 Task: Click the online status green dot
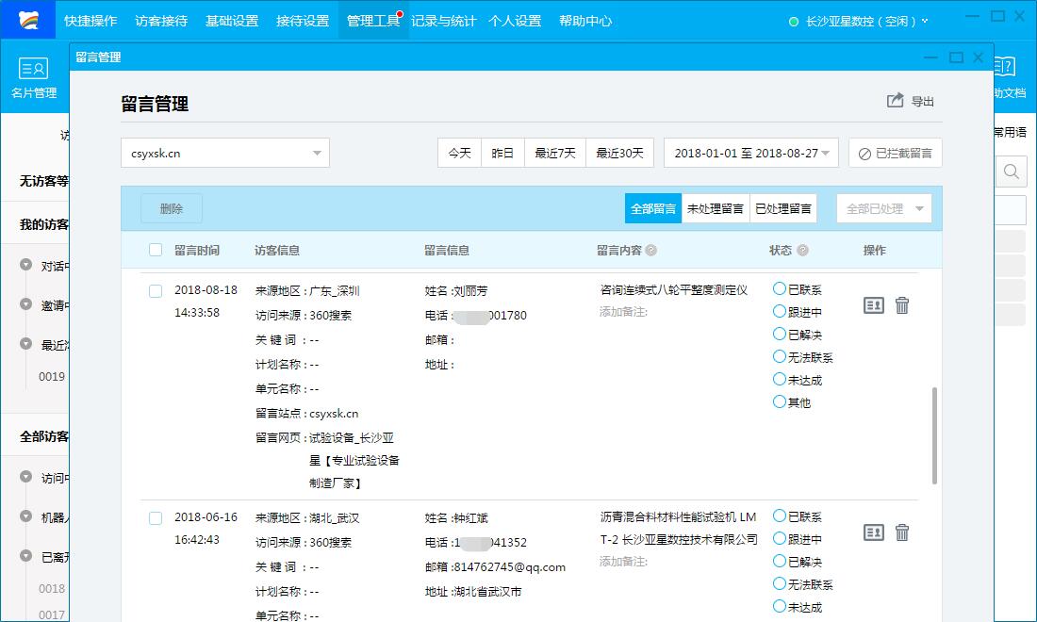(x=794, y=21)
